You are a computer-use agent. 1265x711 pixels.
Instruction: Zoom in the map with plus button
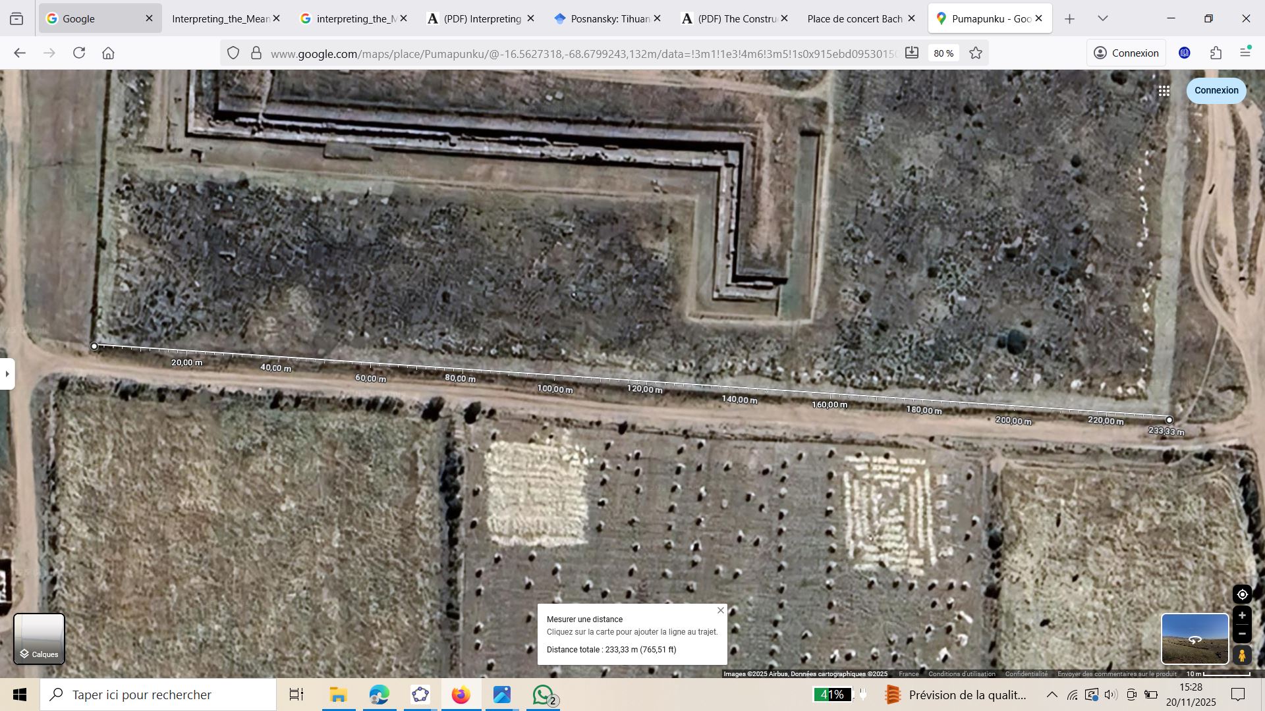pyautogui.click(x=1242, y=616)
